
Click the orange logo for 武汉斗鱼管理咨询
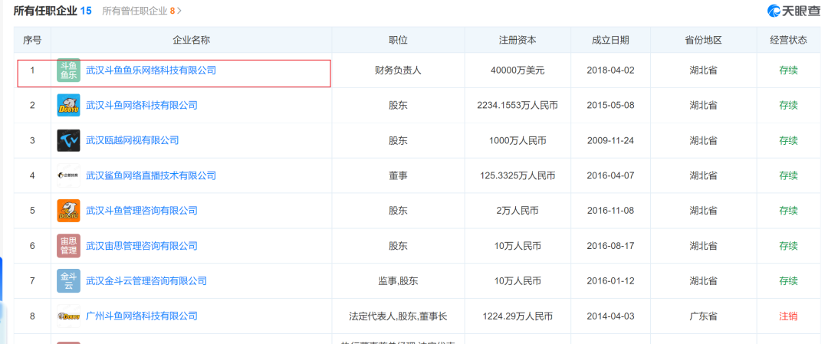click(69, 211)
